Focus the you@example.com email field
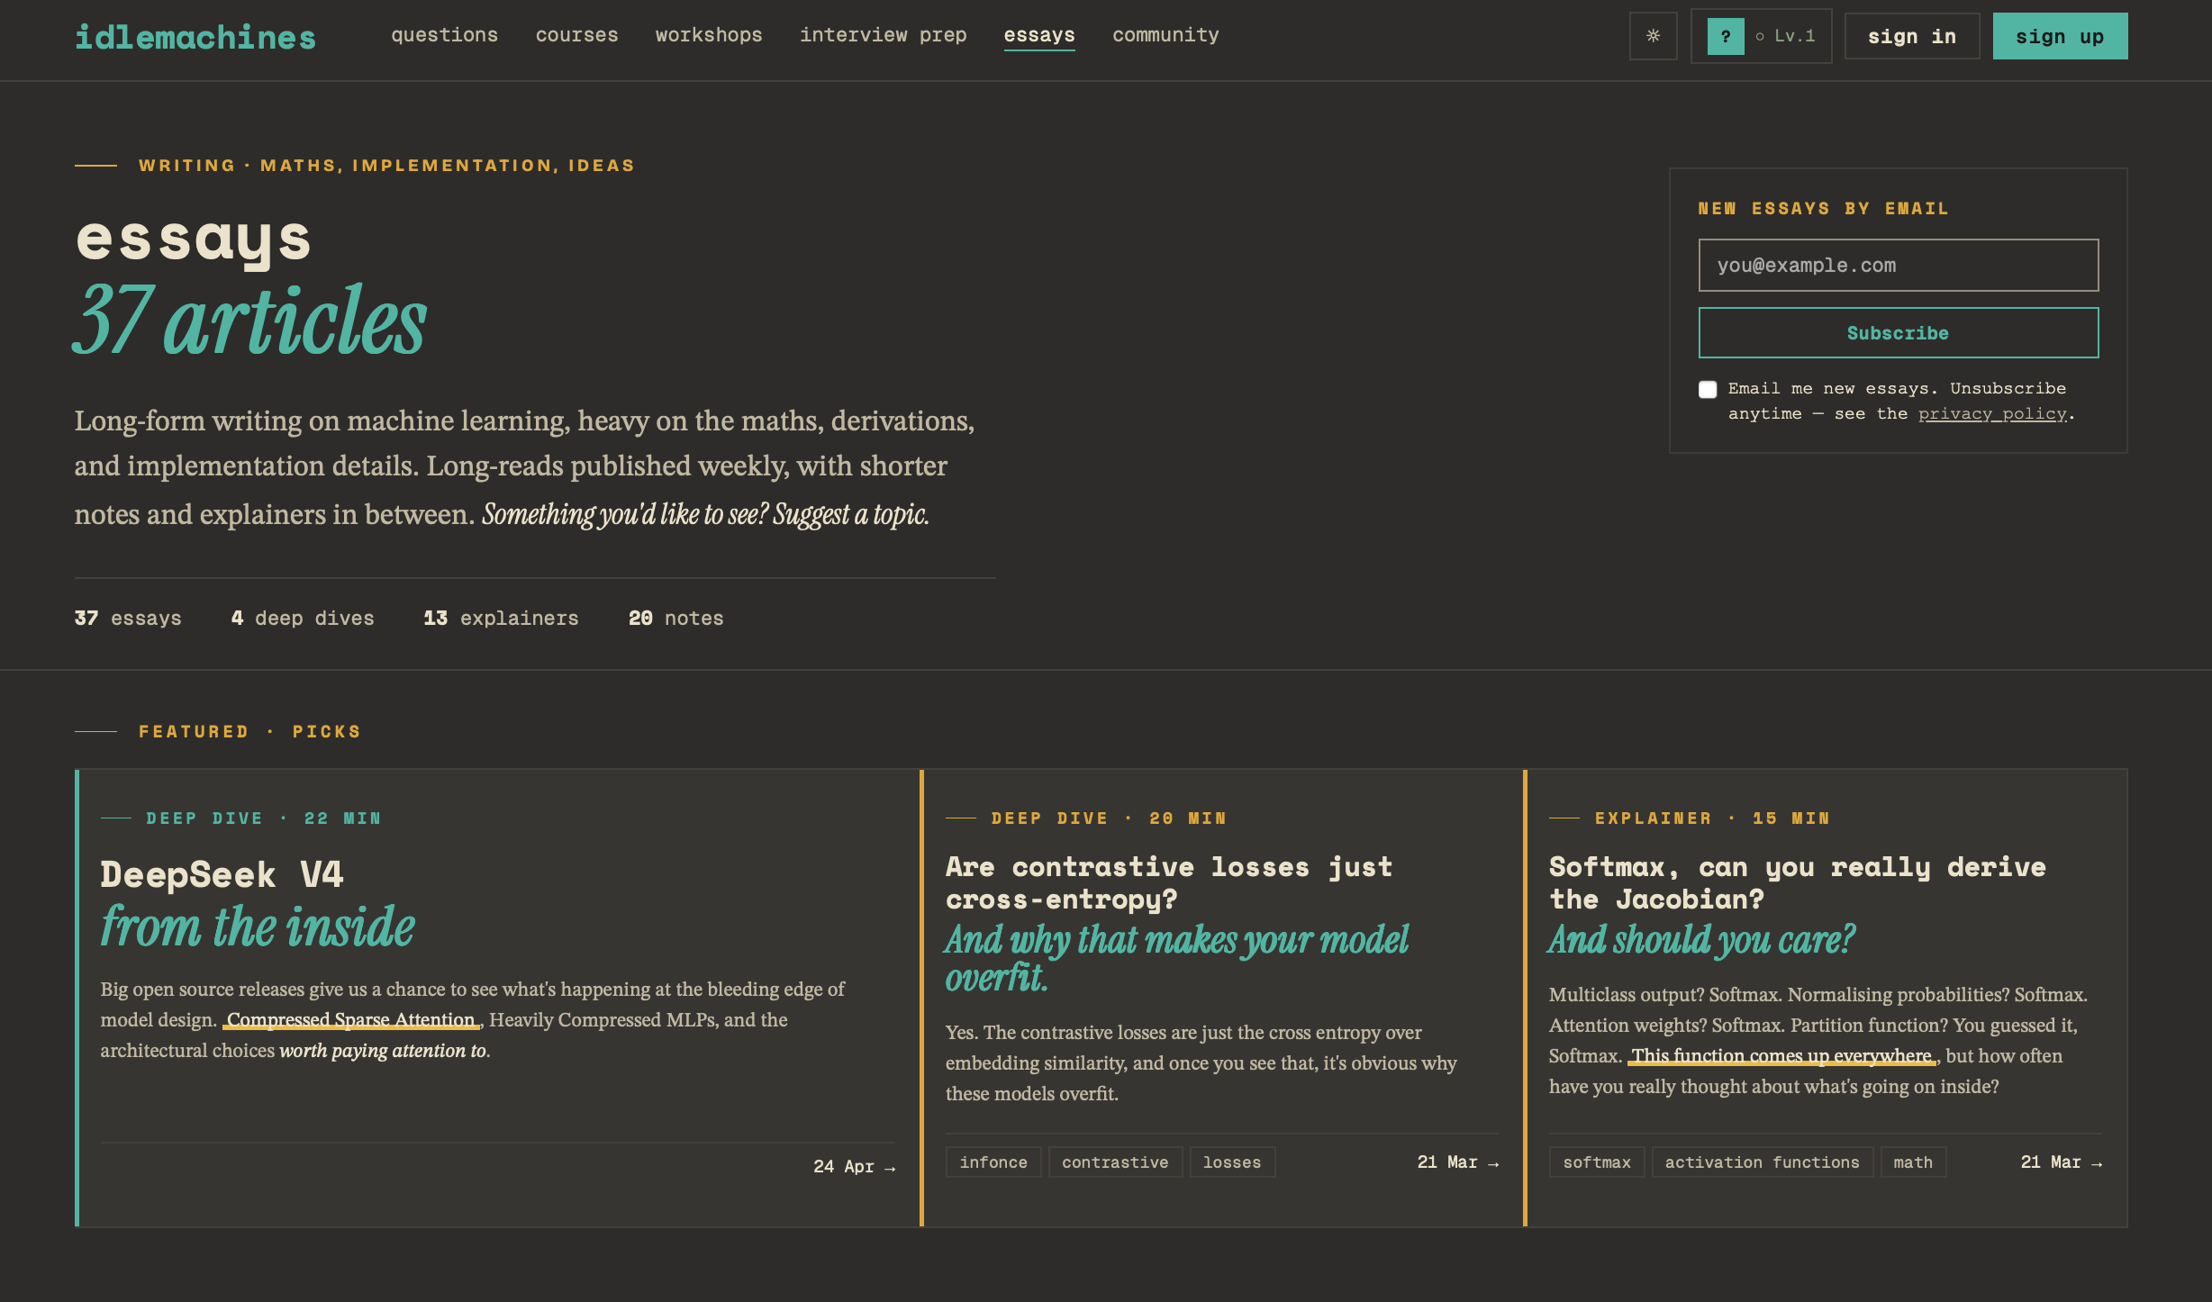 tap(1899, 265)
